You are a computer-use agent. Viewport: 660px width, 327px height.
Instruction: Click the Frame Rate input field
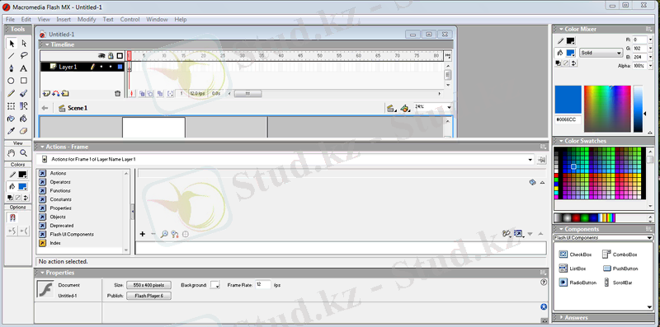[x=263, y=284]
